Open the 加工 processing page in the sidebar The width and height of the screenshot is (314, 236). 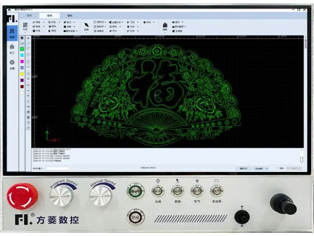pyautogui.click(x=12, y=49)
